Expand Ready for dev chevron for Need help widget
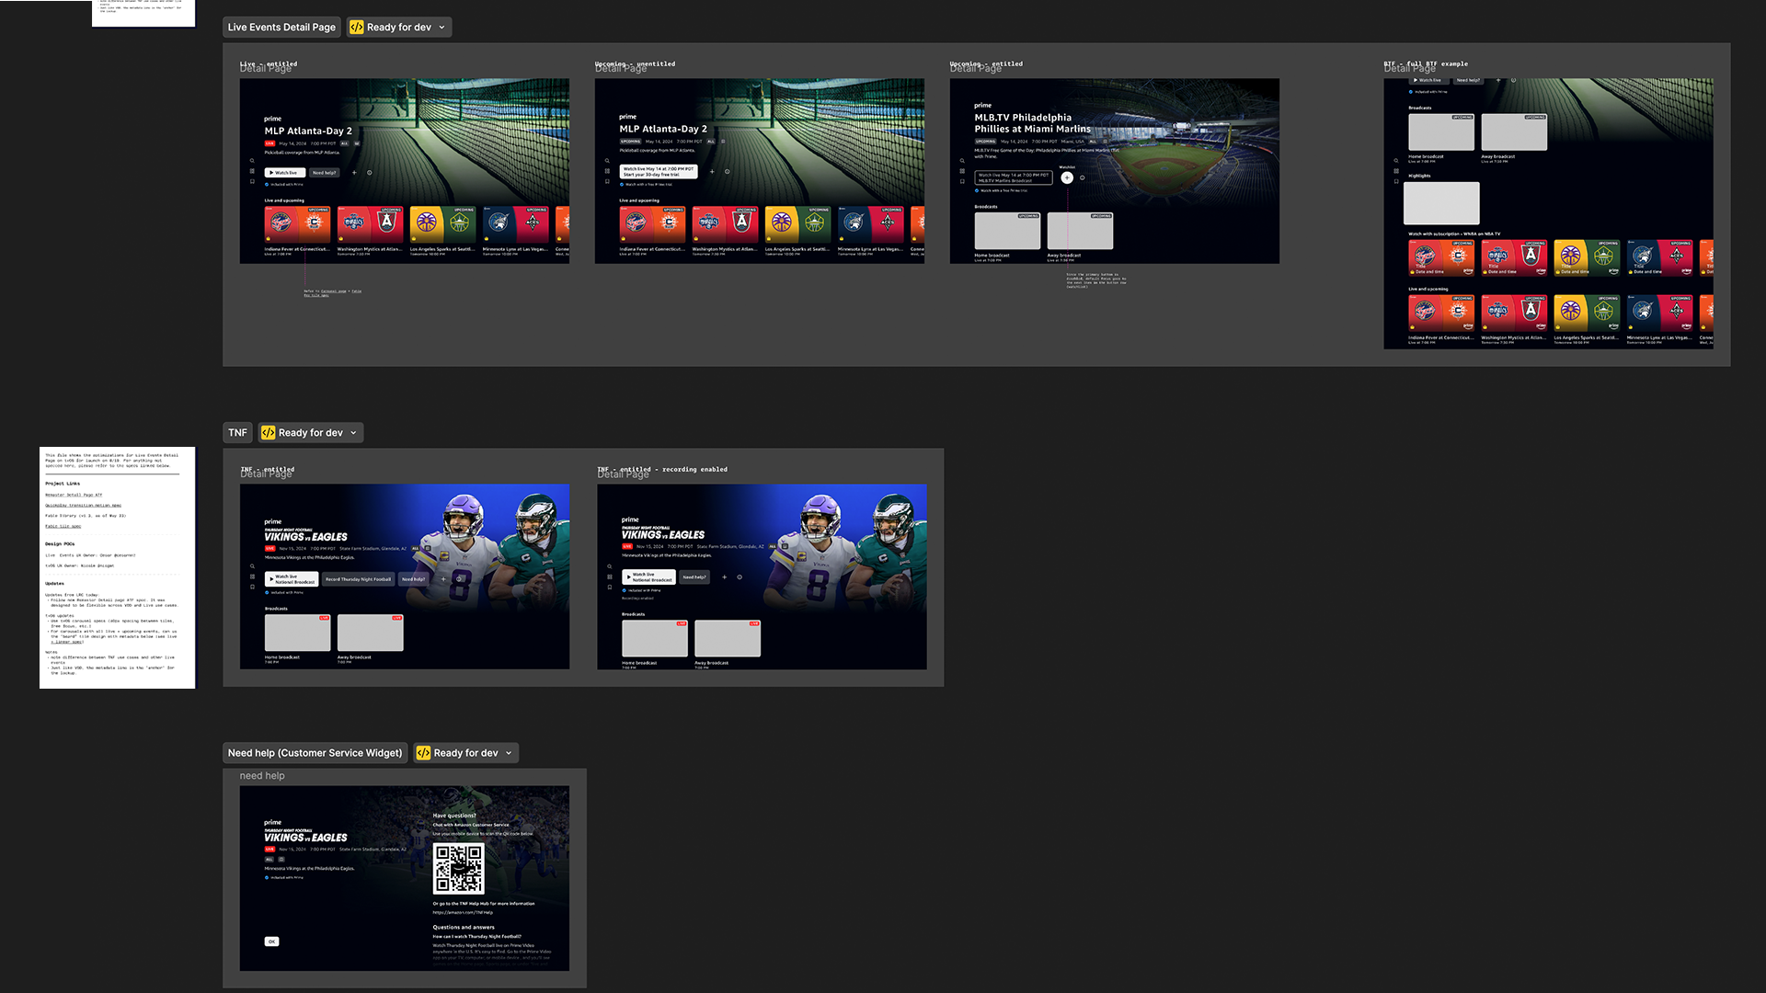Screen dimensions: 1766x993 pos(509,753)
